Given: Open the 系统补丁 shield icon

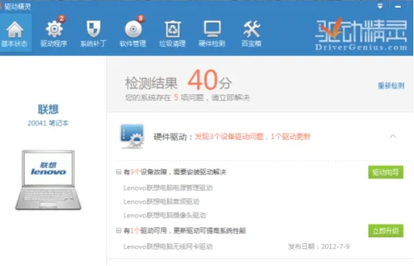Looking at the screenshot, I should [94, 28].
